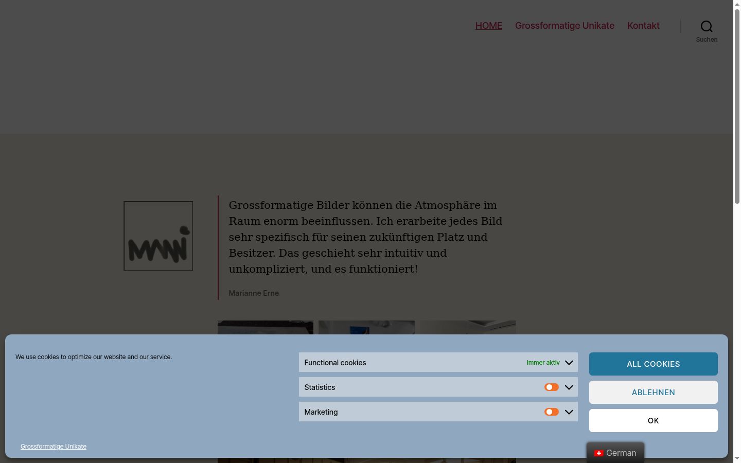Open Grossformatige Unikate in the navigation menu

click(564, 26)
